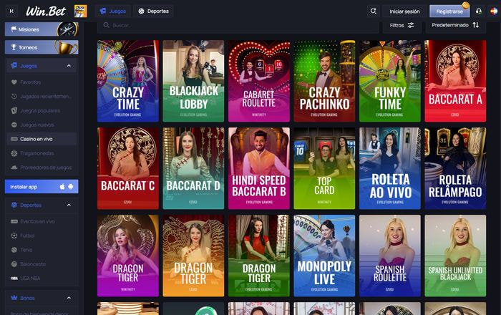Screen dimensions: 501x315
Task: Open the Spanish Roulette game card
Action: click(x=390, y=256)
